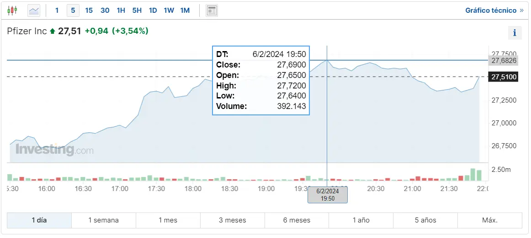Choose the 1D interval
The image size is (531, 238).
[153, 10]
